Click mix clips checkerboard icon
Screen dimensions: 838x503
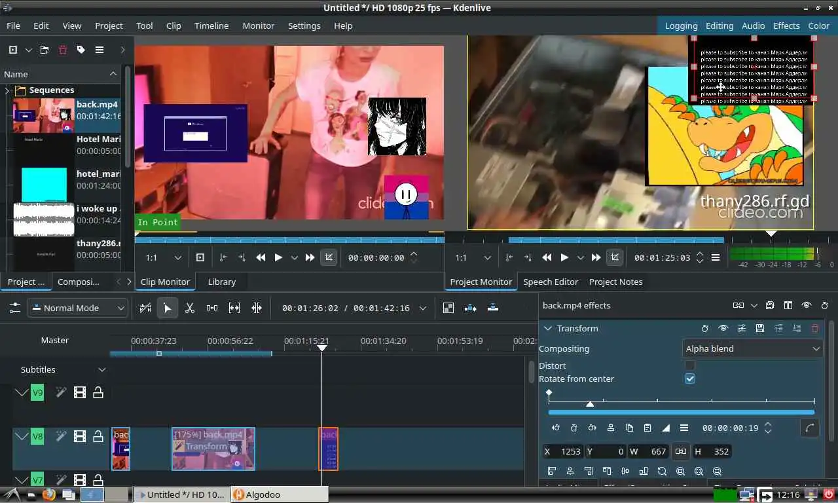pyautogui.click(x=448, y=308)
